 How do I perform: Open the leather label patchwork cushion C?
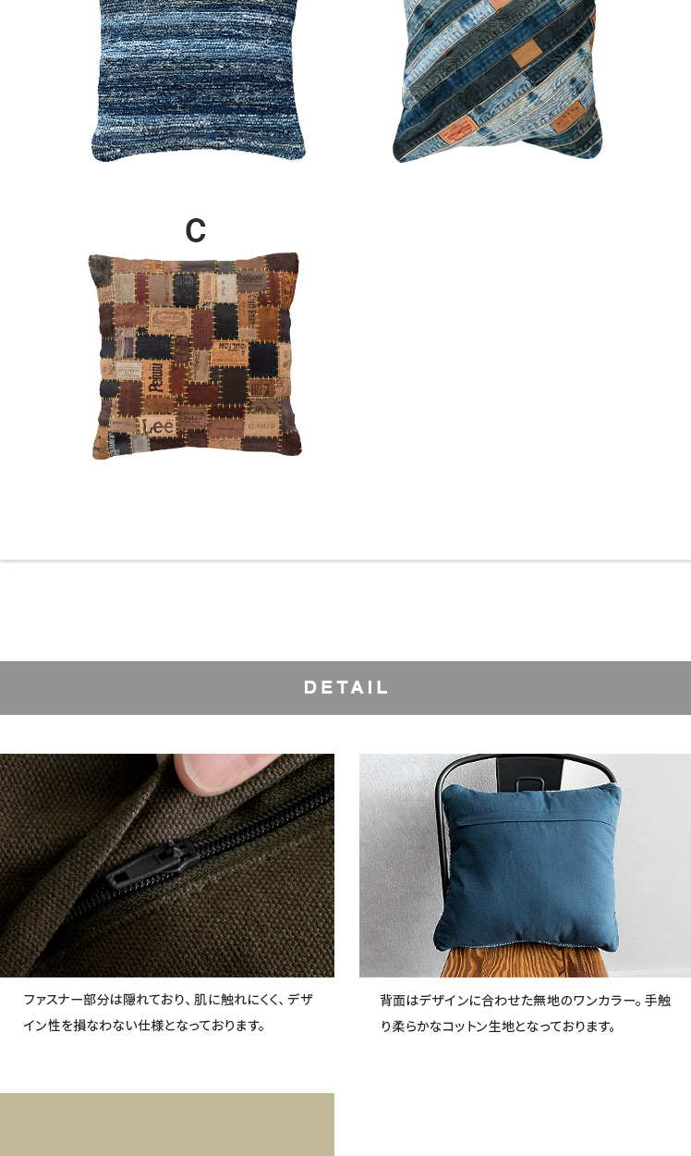195,355
